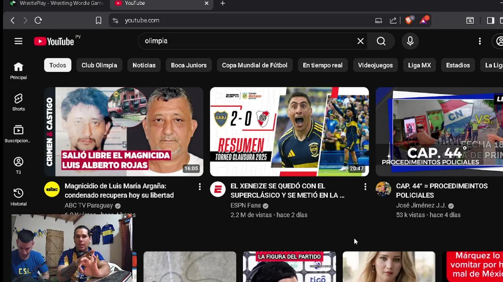Select the Todos filter chip
Viewport: 503px width, 282px height.
point(57,65)
